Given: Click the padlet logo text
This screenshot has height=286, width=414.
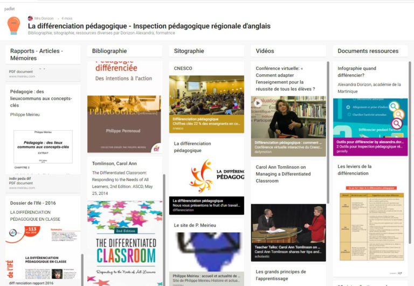Looking at the screenshot, I should [9, 9].
